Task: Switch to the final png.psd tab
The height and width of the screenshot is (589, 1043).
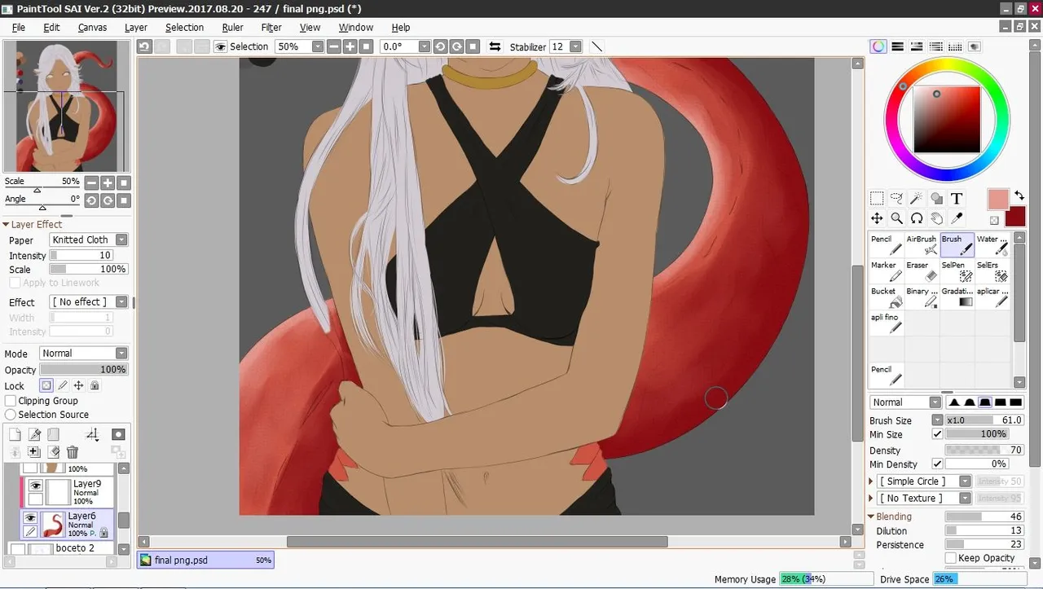Action: (205, 560)
